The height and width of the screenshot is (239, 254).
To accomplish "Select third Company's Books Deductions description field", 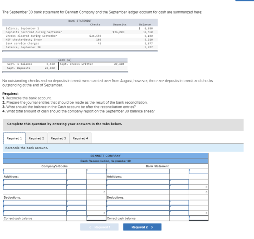I will point(35,213).
